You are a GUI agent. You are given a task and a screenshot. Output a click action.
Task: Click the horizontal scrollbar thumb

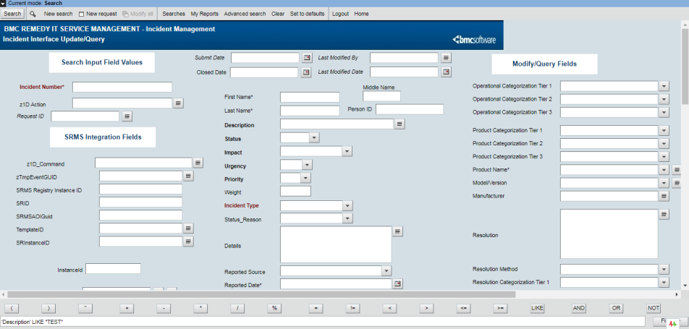261,294
